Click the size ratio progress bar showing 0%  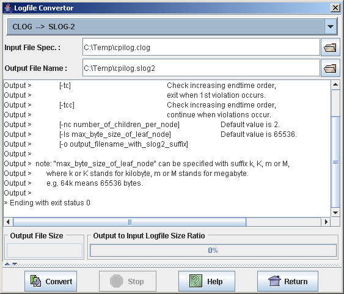[x=213, y=251]
